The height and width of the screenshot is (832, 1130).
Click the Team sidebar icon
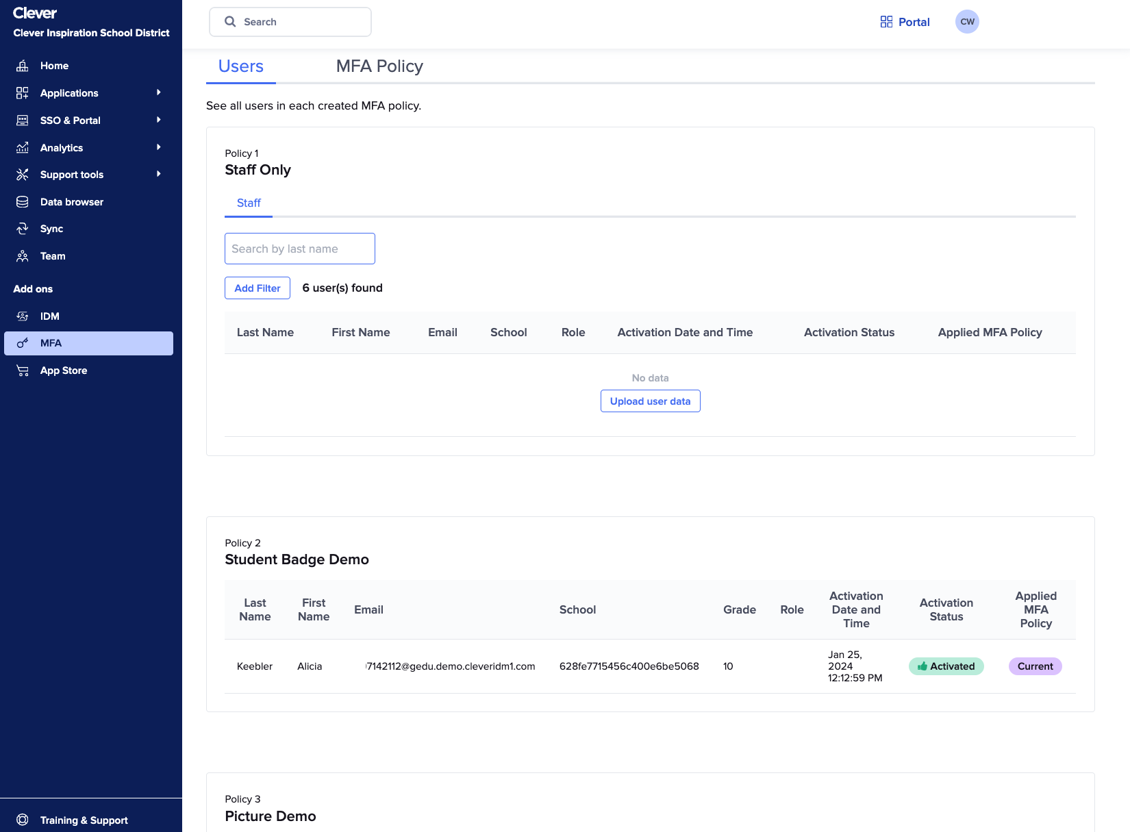[x=23, y=255]
